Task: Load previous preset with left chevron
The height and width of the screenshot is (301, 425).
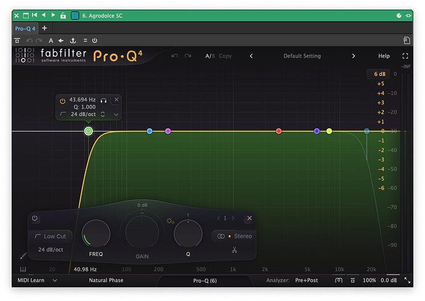Action: click(251, 56)
